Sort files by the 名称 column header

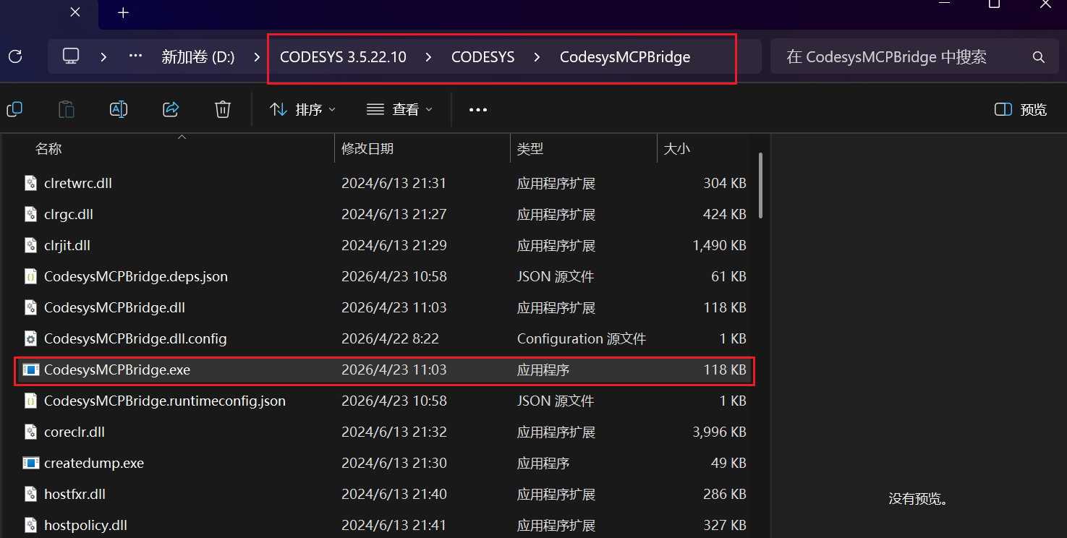point(48,149)
